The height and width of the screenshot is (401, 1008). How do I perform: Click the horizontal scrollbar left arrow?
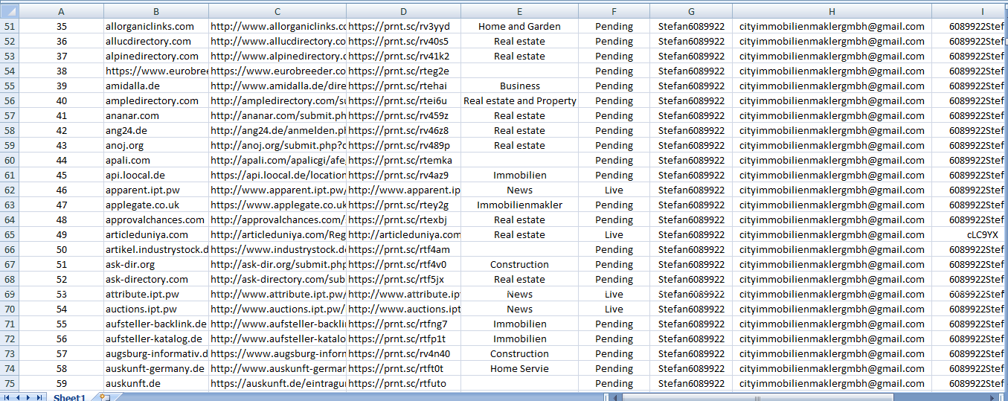614,397
